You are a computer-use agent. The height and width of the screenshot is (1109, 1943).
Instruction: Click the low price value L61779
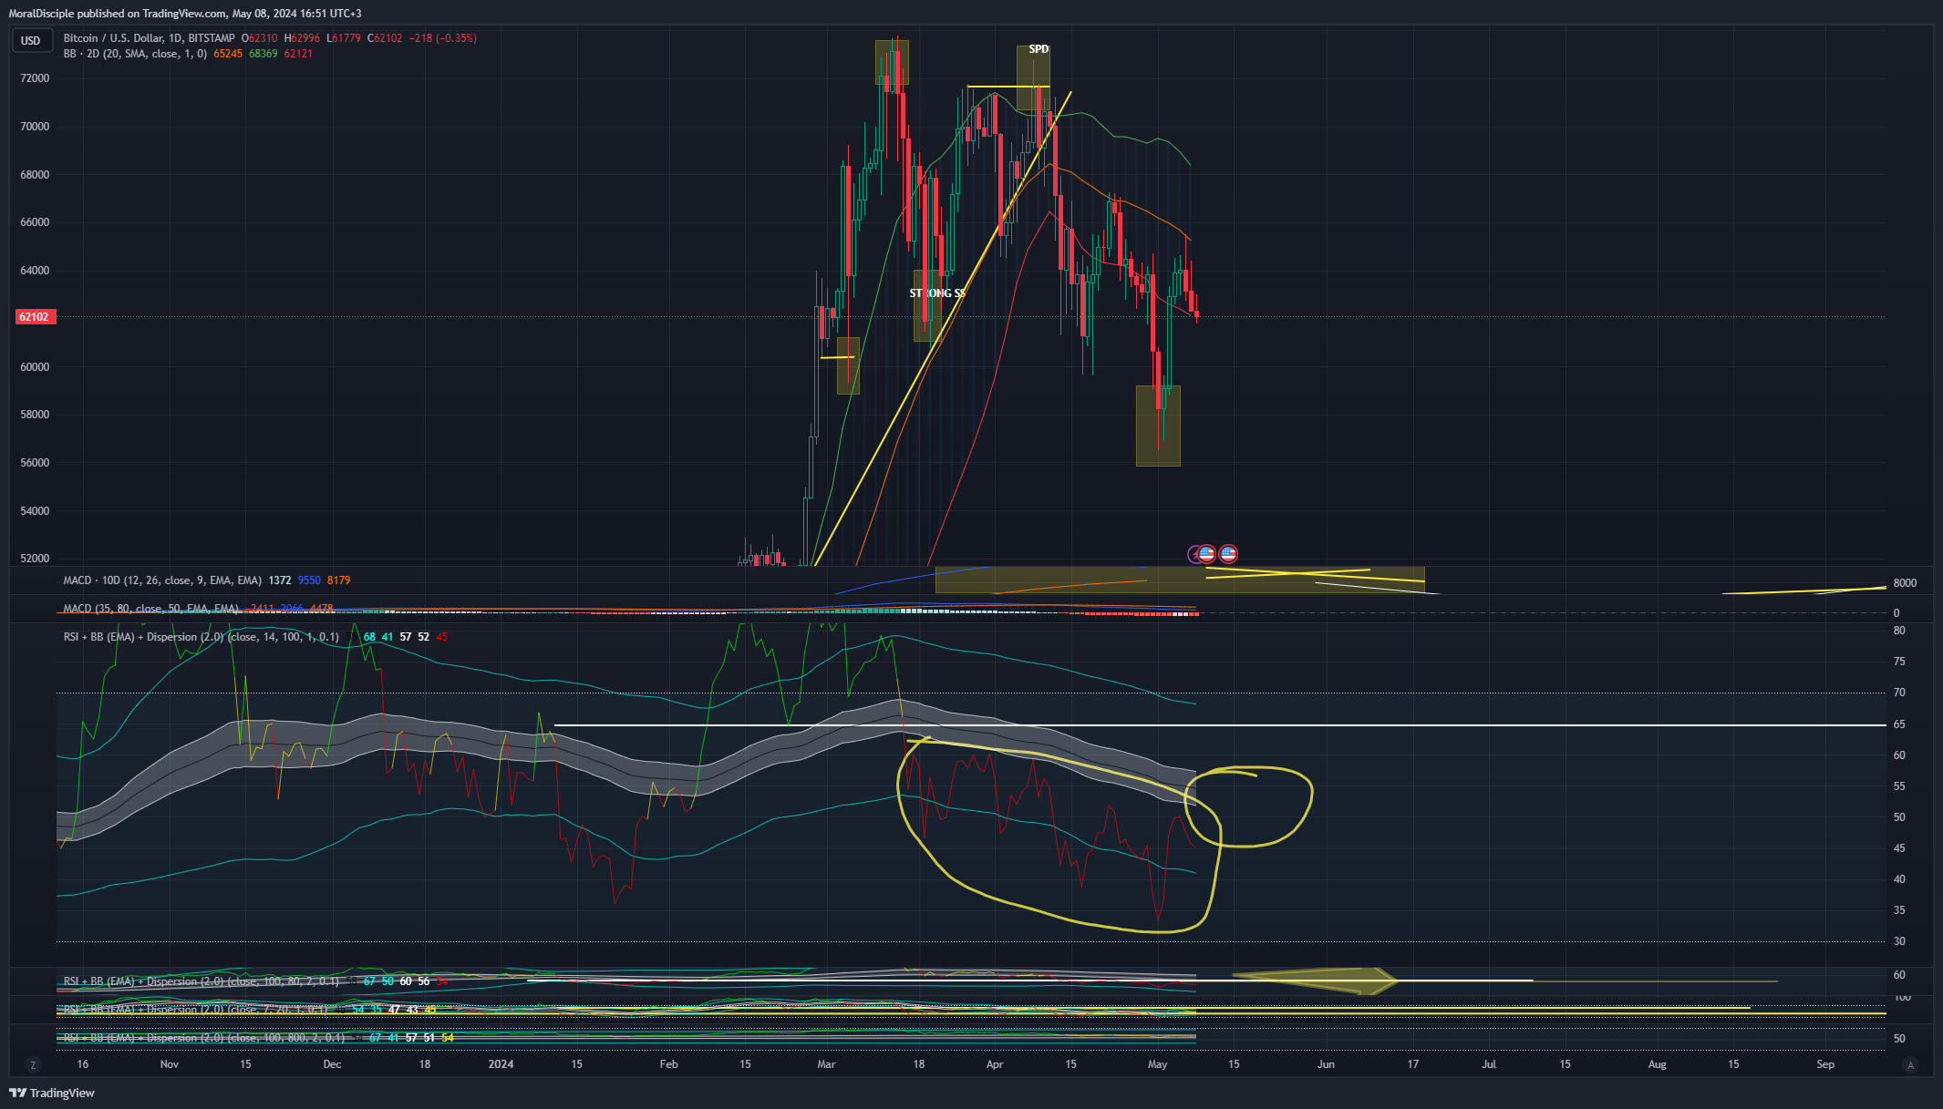point(345,38)
